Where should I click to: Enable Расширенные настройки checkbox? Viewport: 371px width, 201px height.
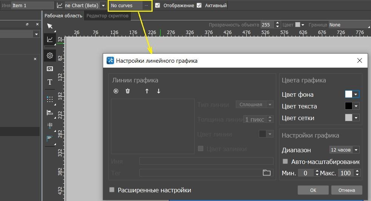112,190
